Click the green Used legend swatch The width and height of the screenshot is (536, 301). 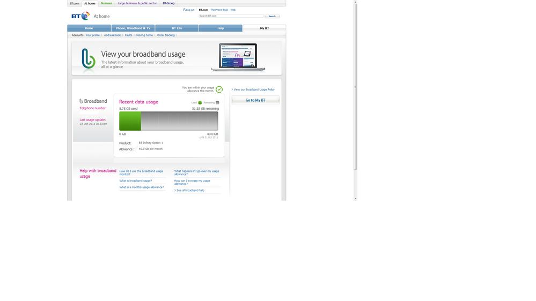coord(200,102)
